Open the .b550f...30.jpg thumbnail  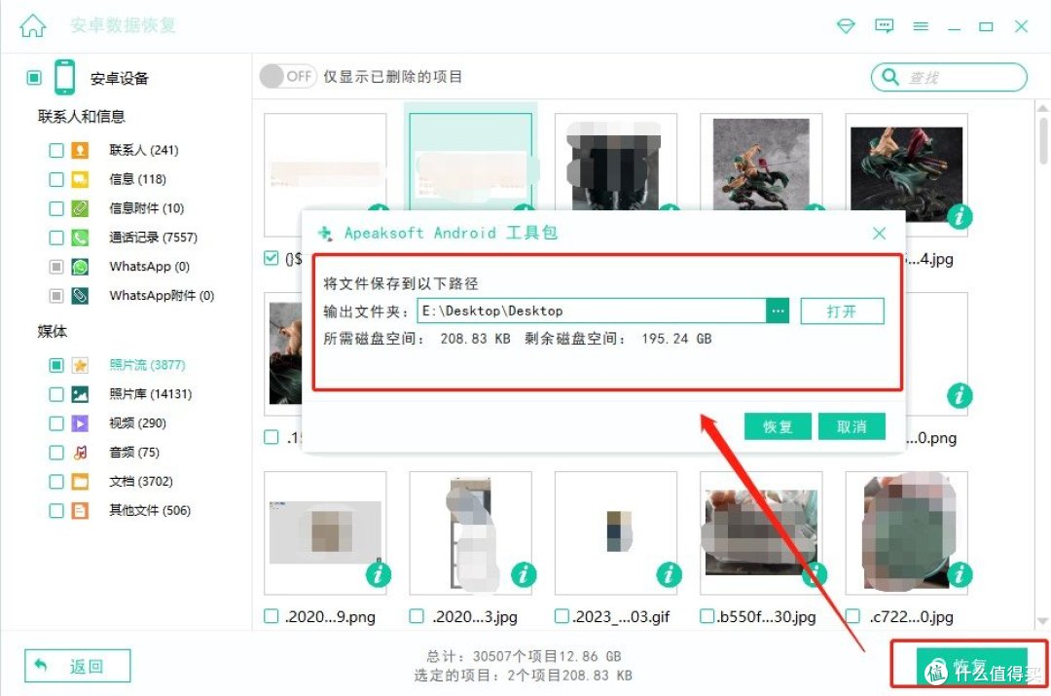[761, 533]
